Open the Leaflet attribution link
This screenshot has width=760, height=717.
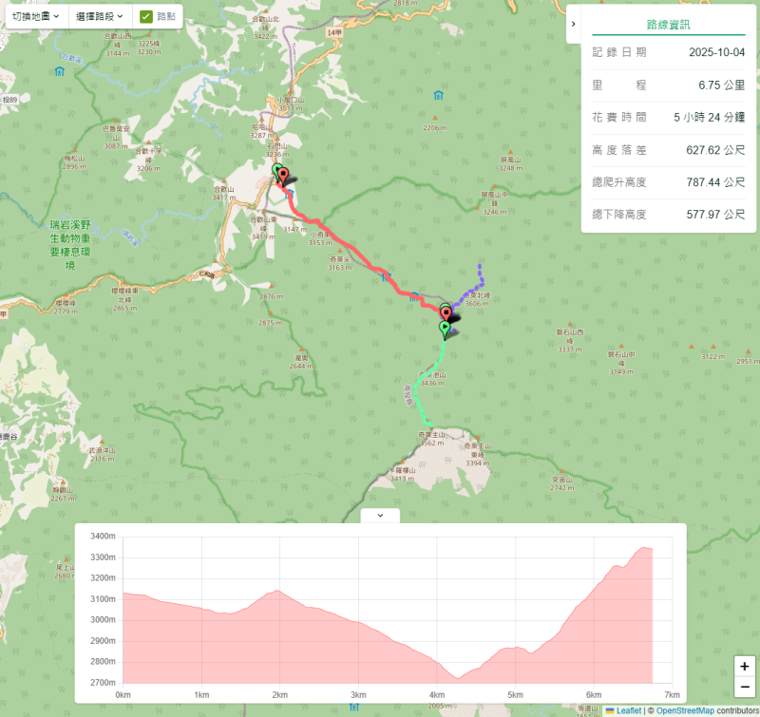tap(627, 710)
